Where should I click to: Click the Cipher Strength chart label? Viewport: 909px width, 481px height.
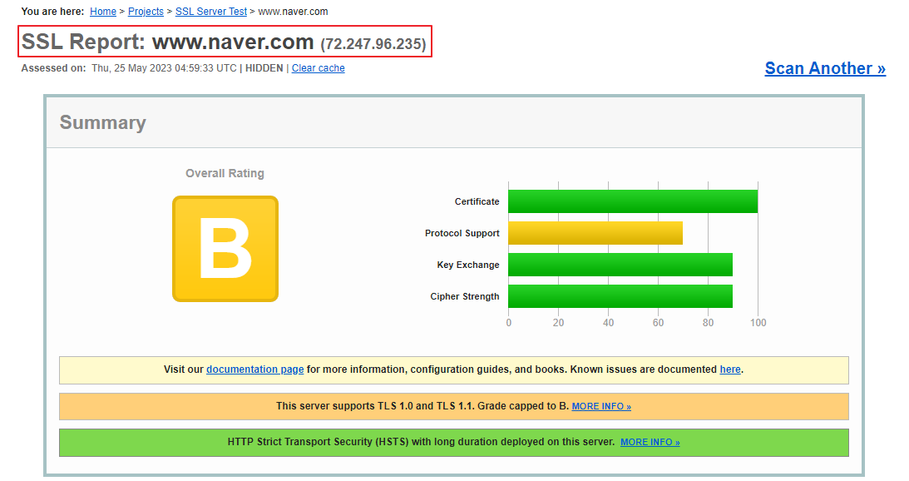pyautogui.click(x=464, y=296)
